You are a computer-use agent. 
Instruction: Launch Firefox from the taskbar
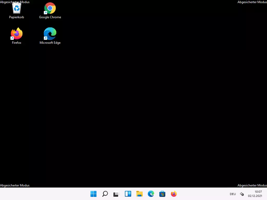click(x=174, y=194)
